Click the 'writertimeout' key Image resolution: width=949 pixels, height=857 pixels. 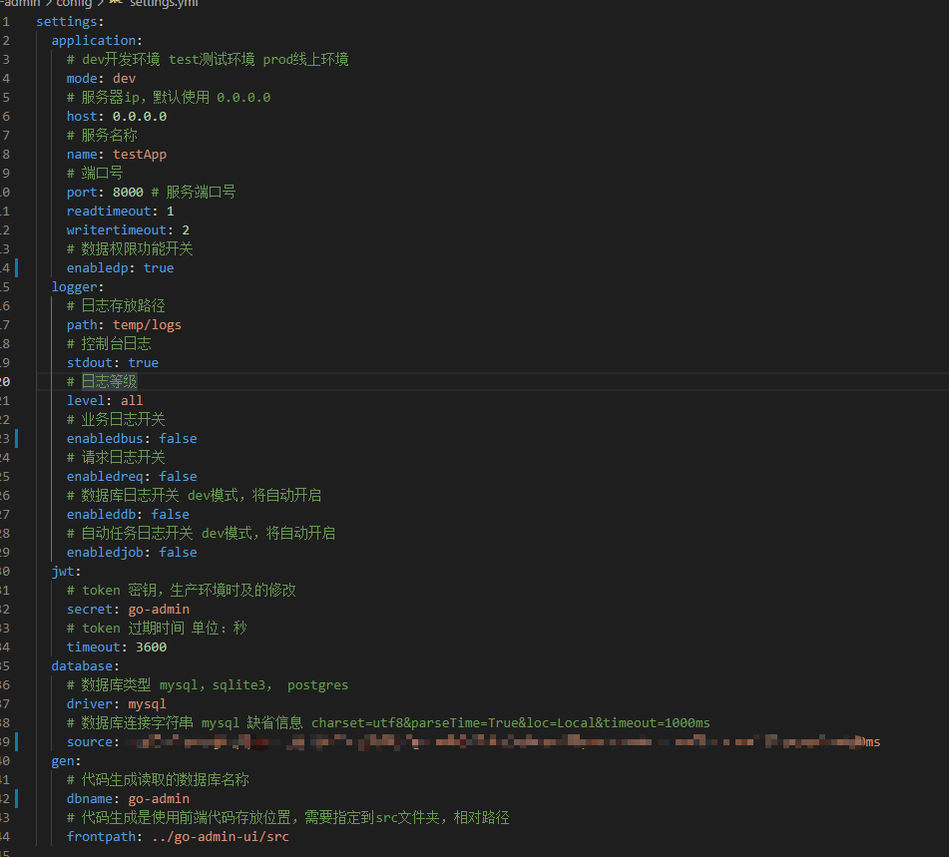116,230
